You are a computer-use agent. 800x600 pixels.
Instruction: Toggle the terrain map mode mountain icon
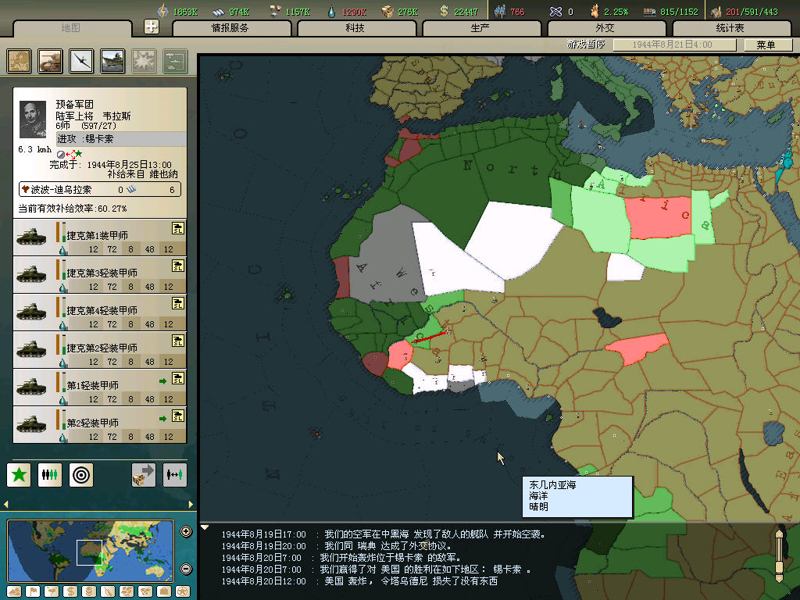(13, 591)
